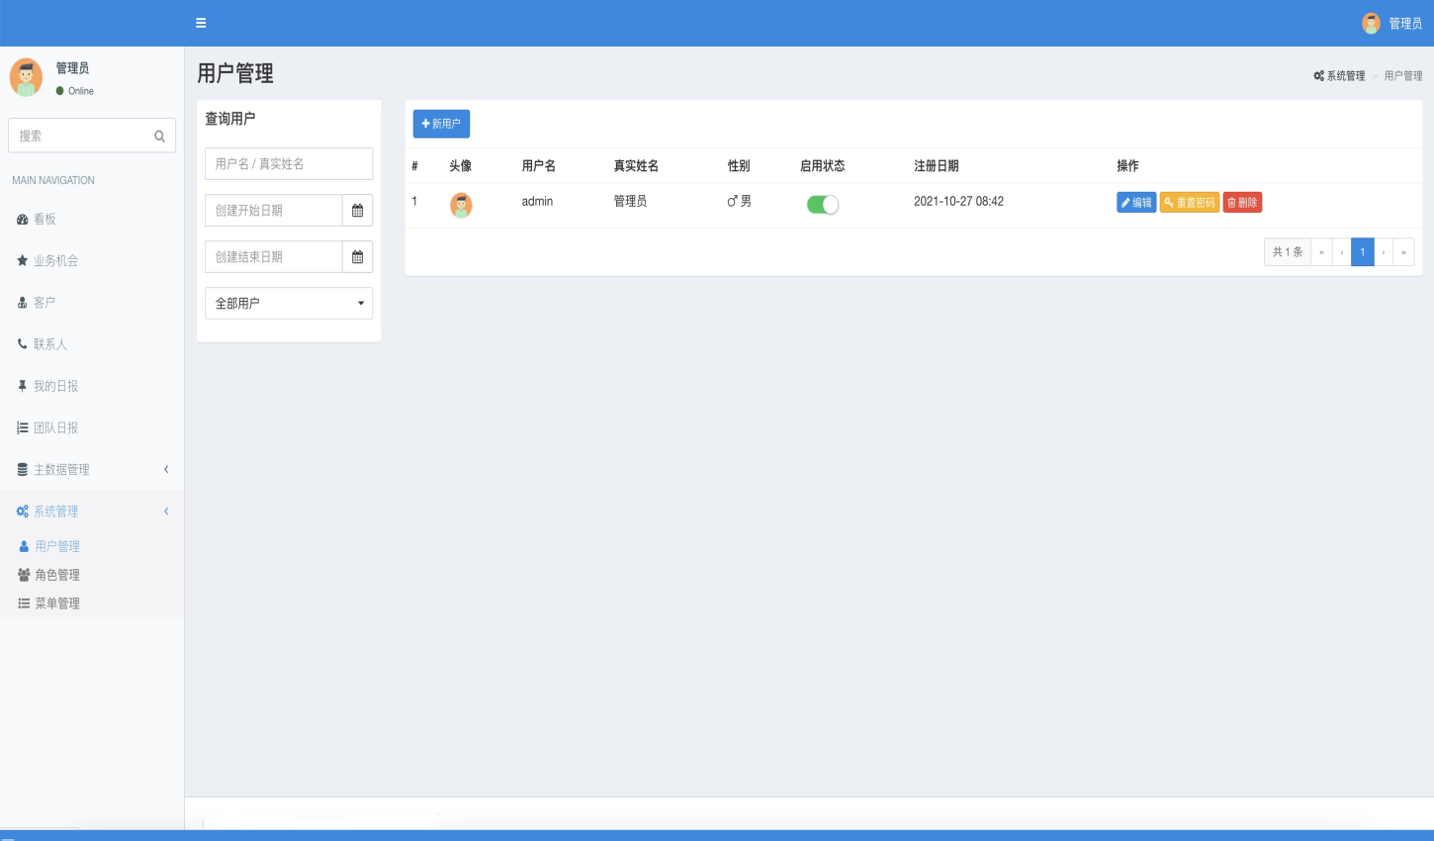Click 男 gender cell
Screen dimensions: 1434x841
click(740, 201)
